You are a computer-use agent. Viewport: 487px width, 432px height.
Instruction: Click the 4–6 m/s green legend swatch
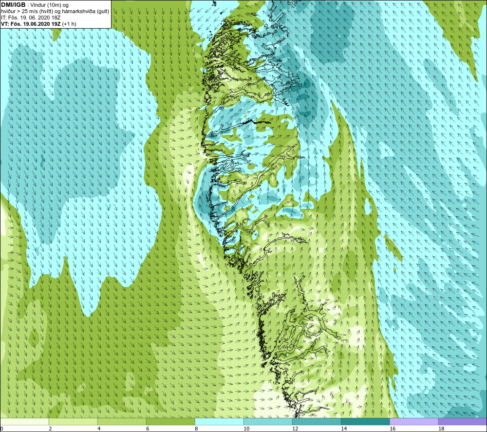pos(122,421)
